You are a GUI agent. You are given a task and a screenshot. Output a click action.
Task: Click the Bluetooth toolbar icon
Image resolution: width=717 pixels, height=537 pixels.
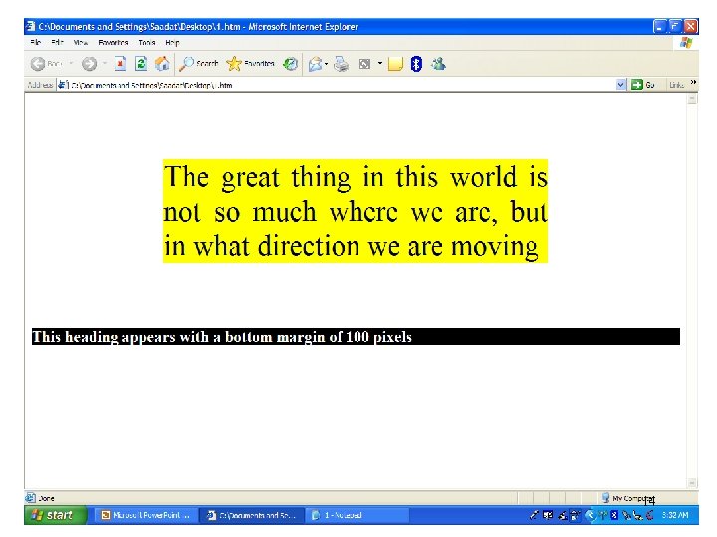click(x=416, y=64)
